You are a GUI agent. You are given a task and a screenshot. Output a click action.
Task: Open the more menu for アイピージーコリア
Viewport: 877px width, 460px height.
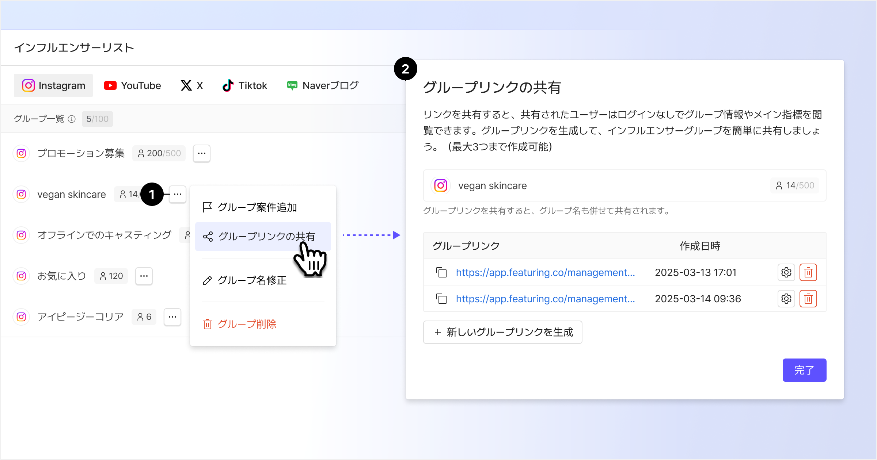coord(172,317)
